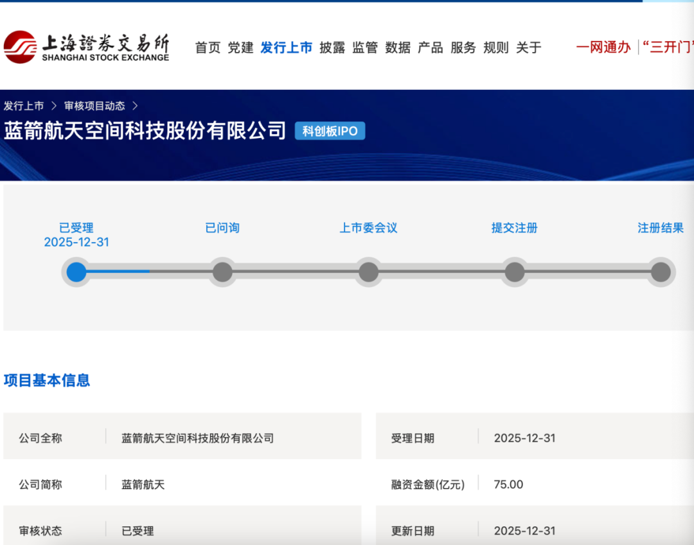Open the 披露 navigation menu
Viewport: 694px width, 545px height.
[x=332, y=48]
